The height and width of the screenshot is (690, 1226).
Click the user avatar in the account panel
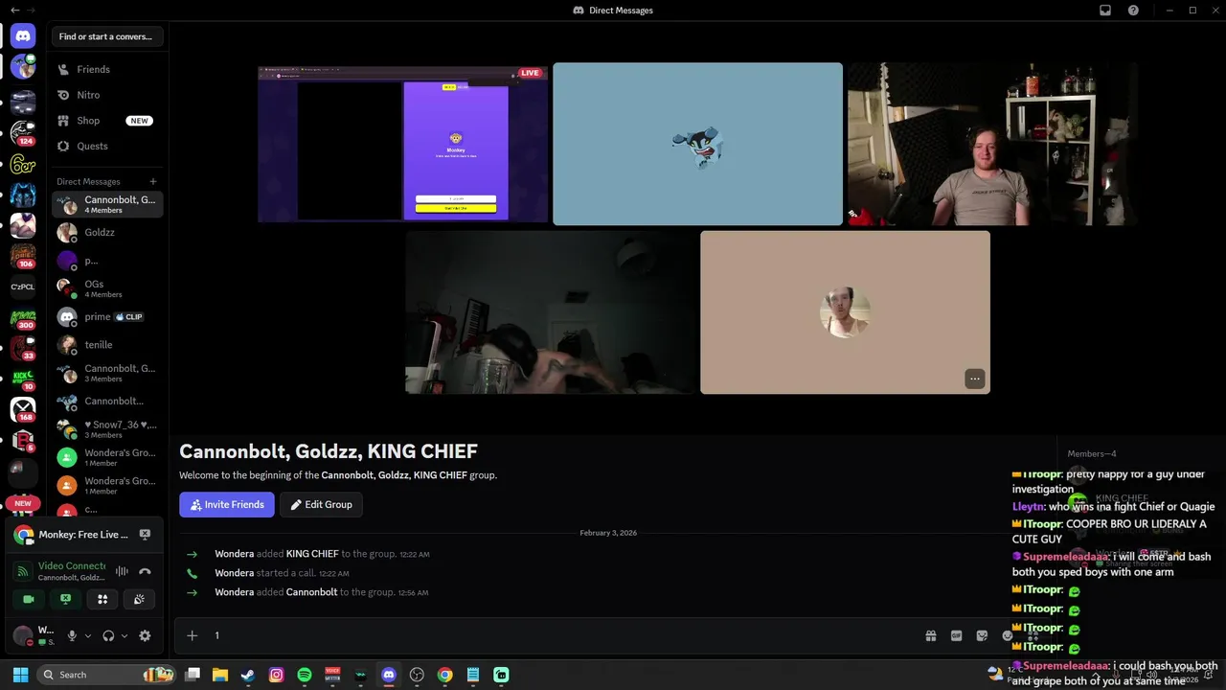23,635
